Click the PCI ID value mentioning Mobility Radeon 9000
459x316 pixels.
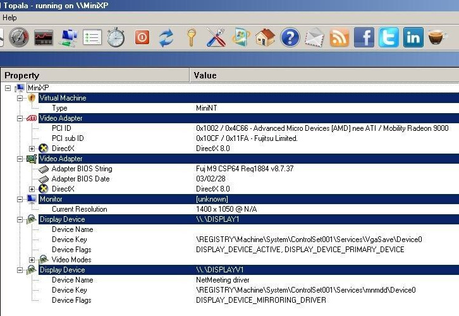pyautogui.click(x=322, y=128)
